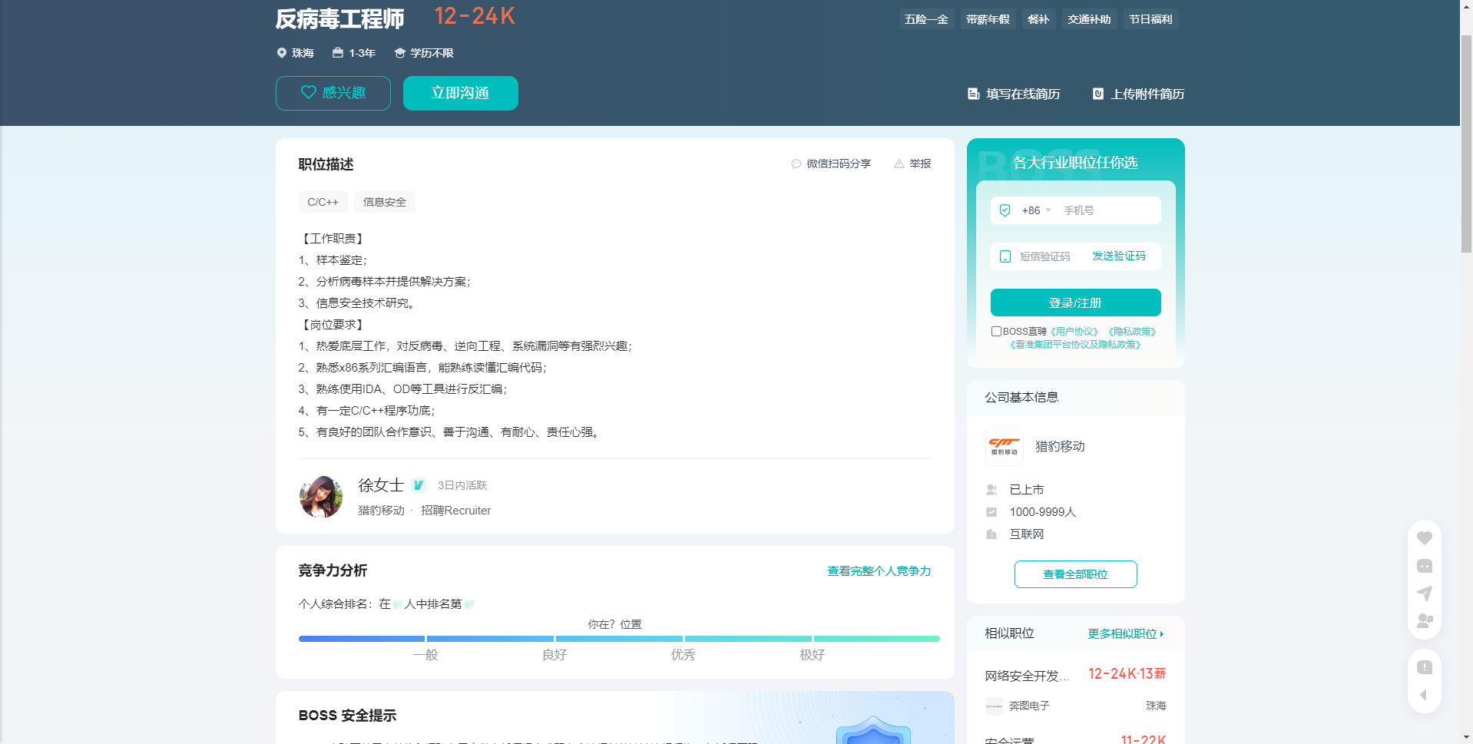Open the chat bubble icon in floating sidebar
1473x744 pixels.
1424,566
